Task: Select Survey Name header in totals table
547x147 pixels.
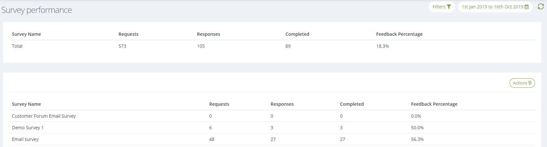Action: 26,34
